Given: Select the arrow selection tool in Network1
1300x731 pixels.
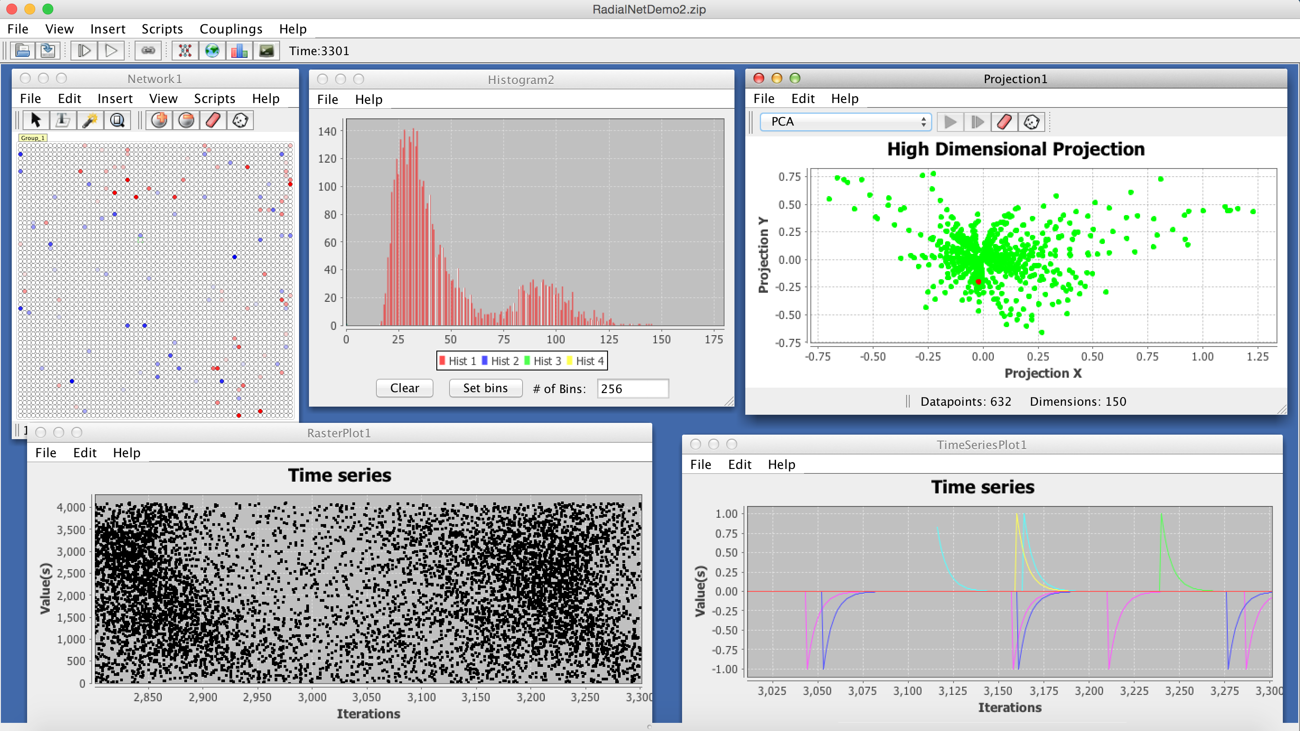Looking at the screenshot, I should point(35,121).
